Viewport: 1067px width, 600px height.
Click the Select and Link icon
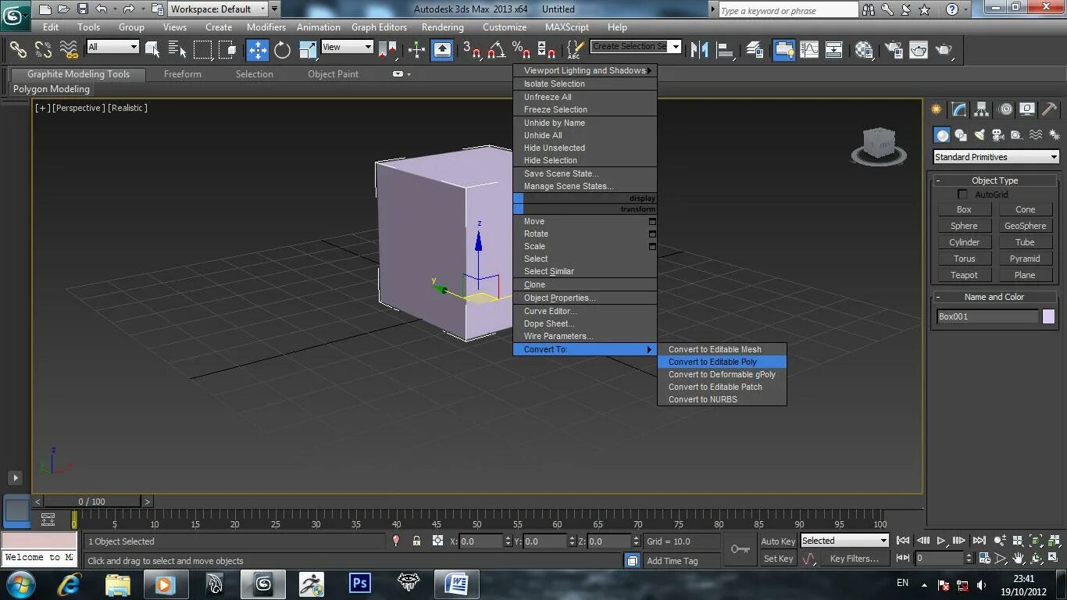pos(17,50)
